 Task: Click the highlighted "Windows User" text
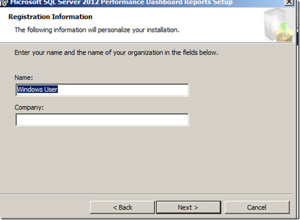[x=37, y=89]
